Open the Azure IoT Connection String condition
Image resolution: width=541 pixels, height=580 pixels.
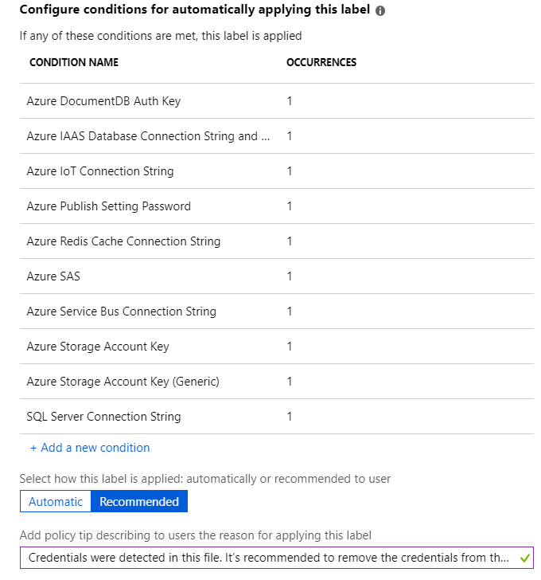tap(100, 171)
